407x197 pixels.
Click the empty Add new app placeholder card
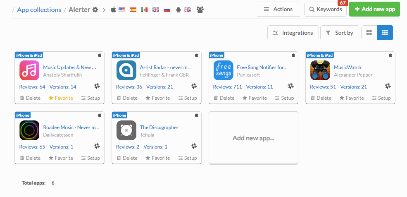click(x=253, y=138)
